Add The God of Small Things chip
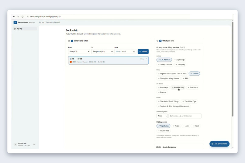Viewport: 245px width, 163px height. pos(168,101)
